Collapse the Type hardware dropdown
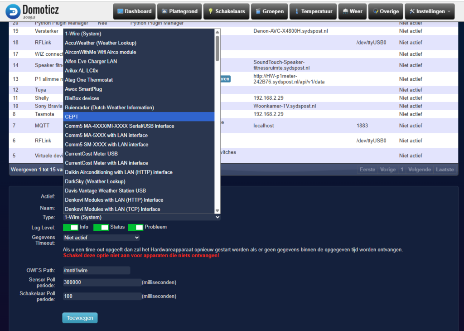464x331 pixels. pos(141,217)
